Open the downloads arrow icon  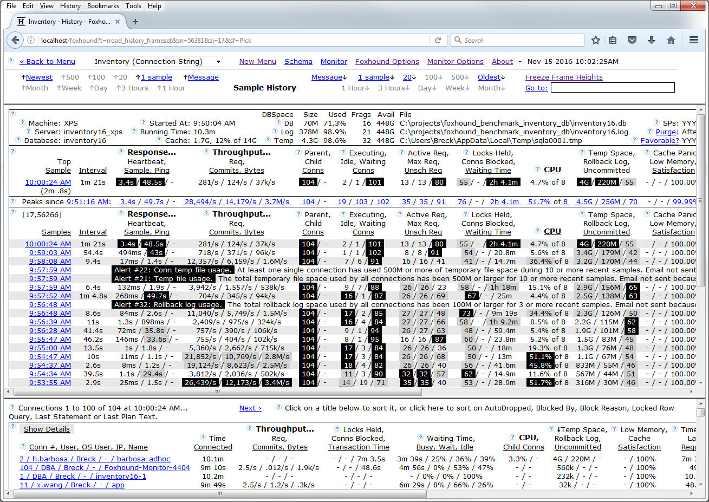(x=652, y=40)
